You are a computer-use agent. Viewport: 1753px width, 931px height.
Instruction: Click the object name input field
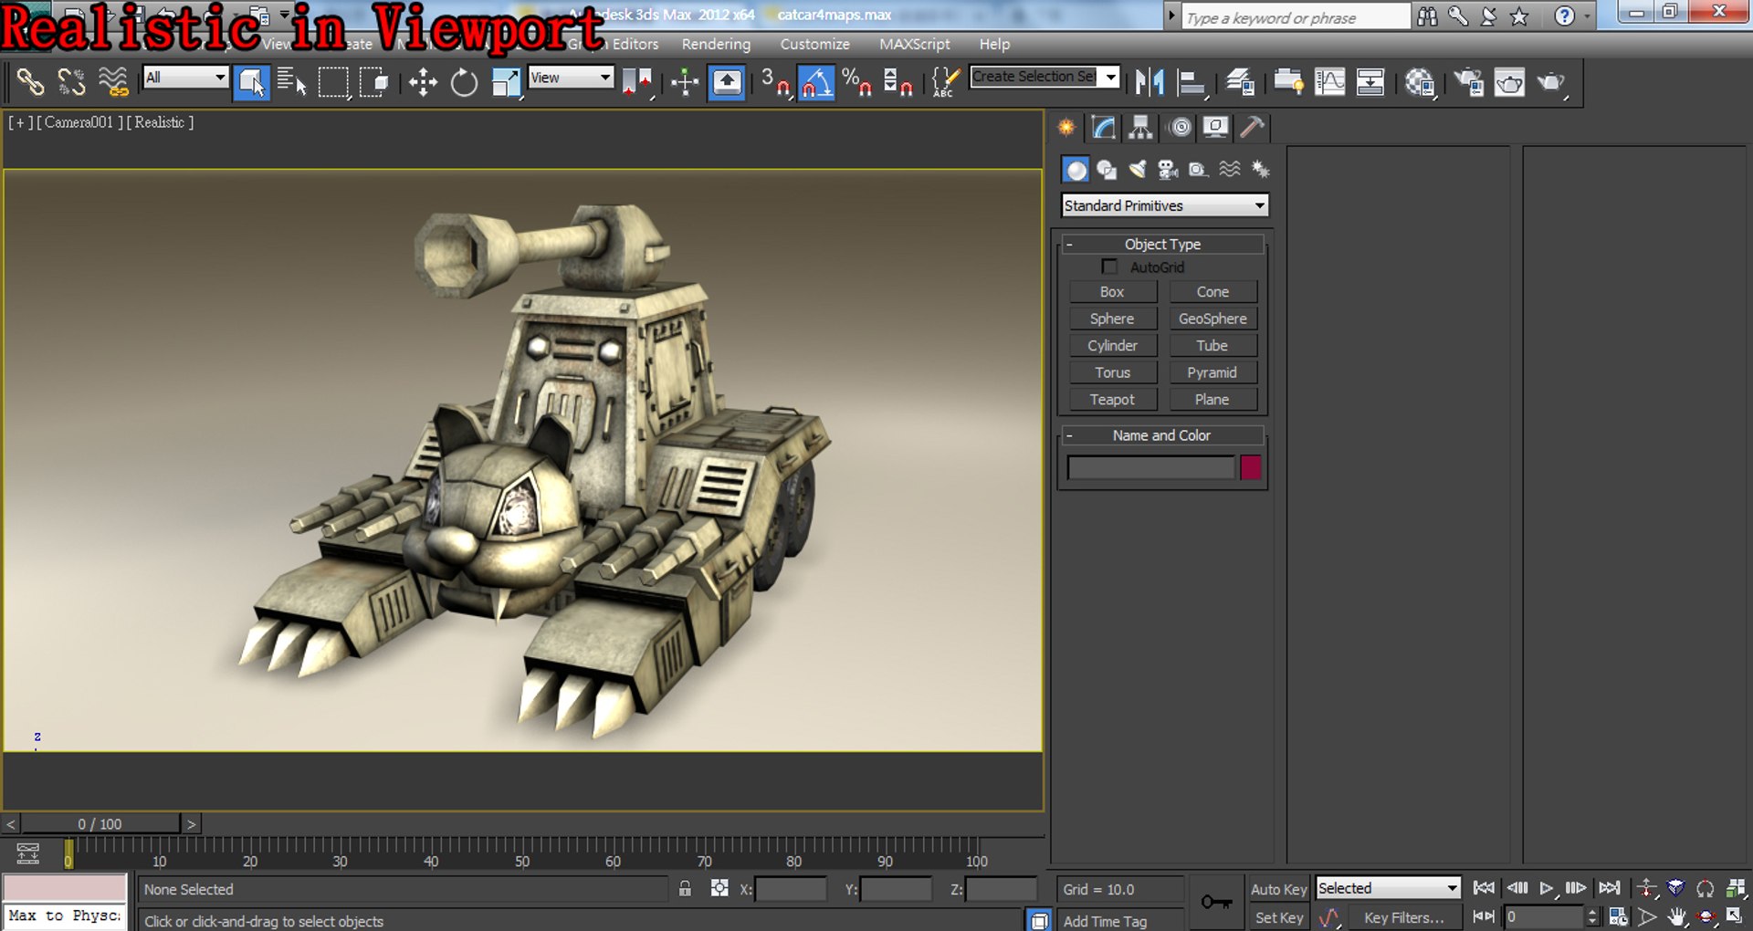[x=1150, y=467]
